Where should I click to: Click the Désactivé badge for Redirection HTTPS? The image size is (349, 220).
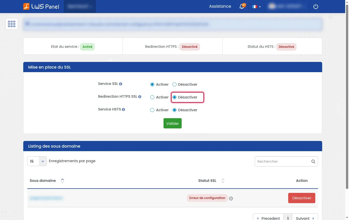tap(190, 47)
